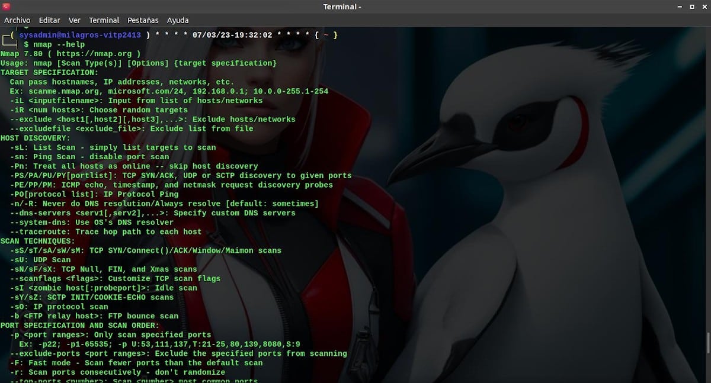This screenshot has width=711, height=383.
Task: Click the 'Usage: nmap [Scan Type(s)]' line
Action: pyautogui.click(x=139, y=63)
